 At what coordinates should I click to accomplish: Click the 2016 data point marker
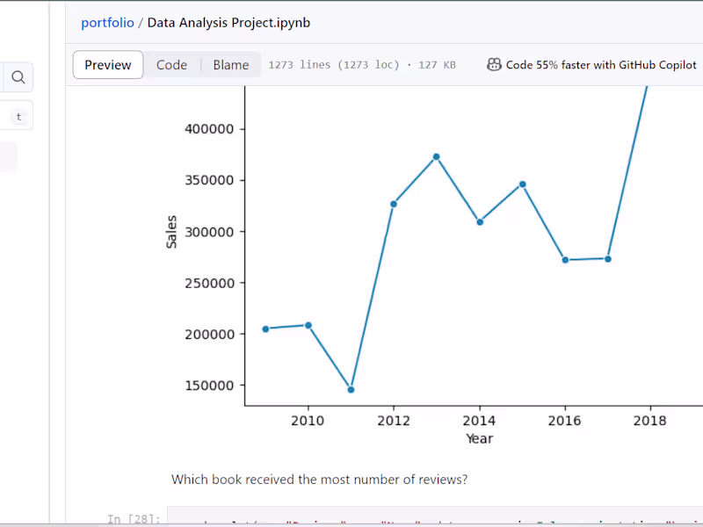[565, 259]
